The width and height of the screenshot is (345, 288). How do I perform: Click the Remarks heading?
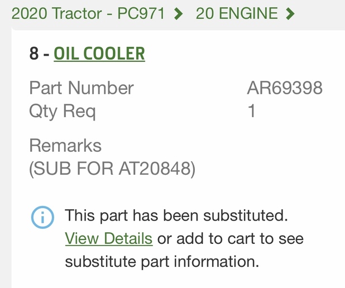click(x=65, y=146)
